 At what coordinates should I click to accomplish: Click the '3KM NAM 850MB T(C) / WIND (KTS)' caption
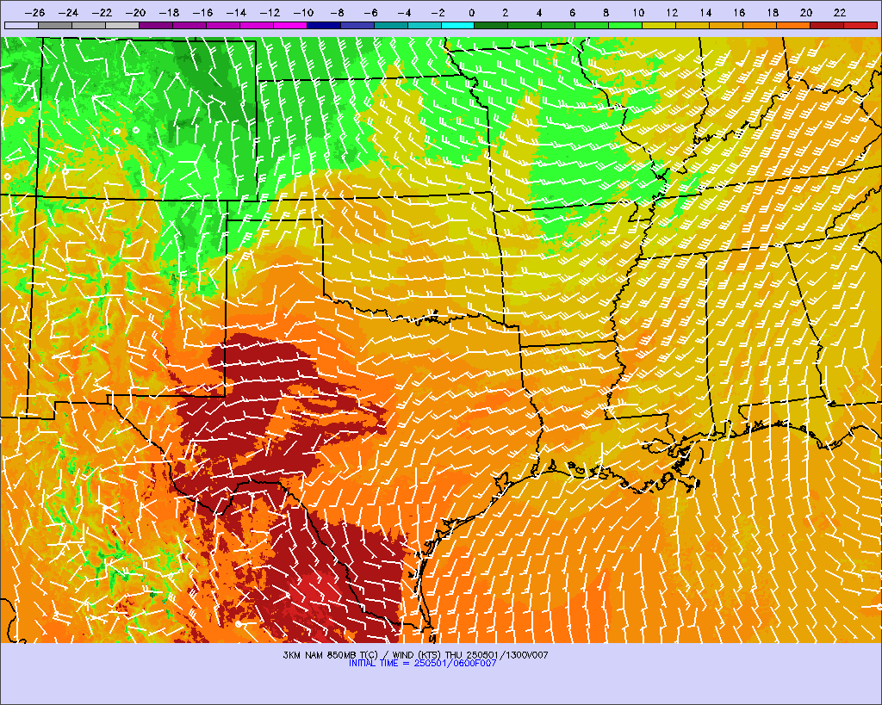(363, 655)
